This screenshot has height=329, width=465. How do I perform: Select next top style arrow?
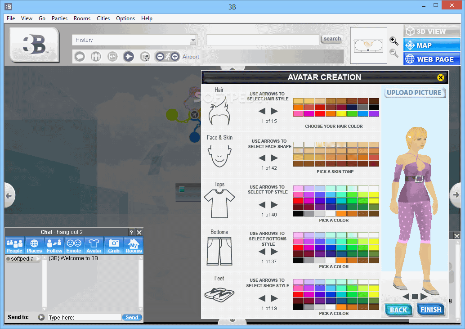274,205
